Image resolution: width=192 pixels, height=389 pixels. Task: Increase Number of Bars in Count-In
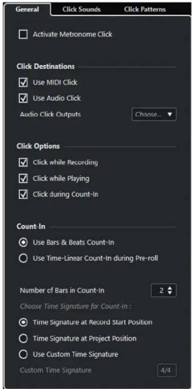point(170,289)
